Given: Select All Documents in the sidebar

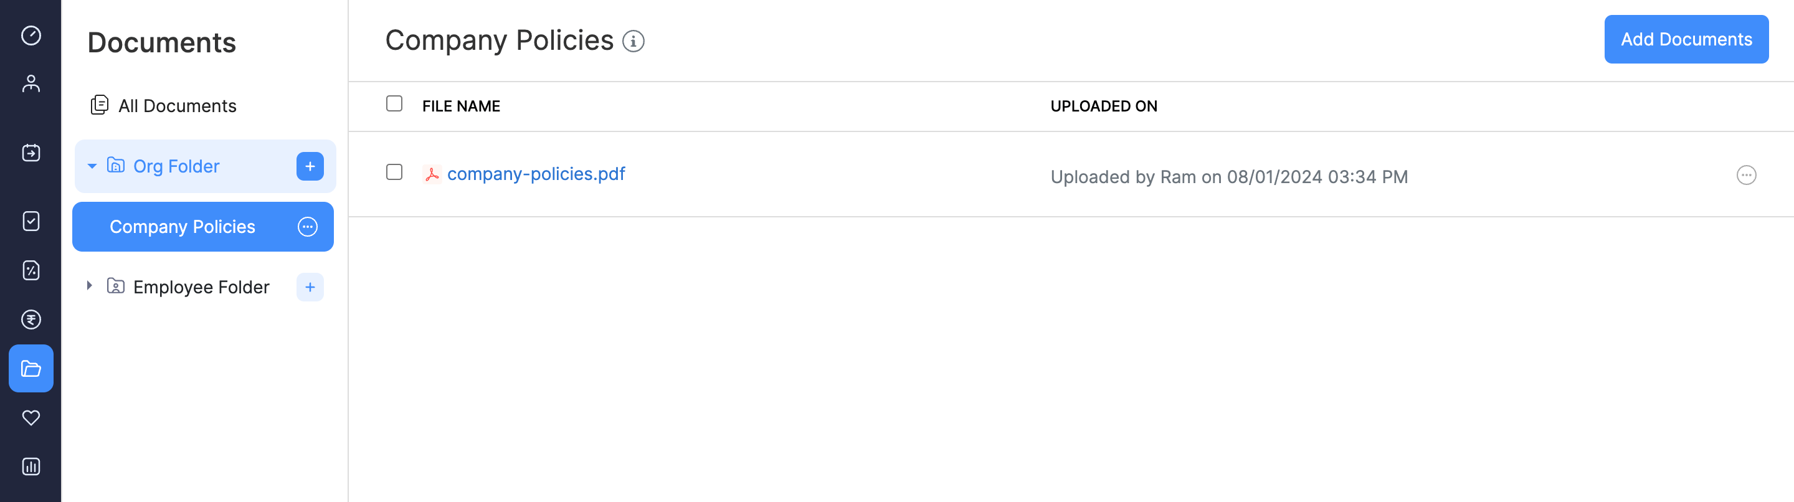Looking at the screenshot, I should pos(177,106).
